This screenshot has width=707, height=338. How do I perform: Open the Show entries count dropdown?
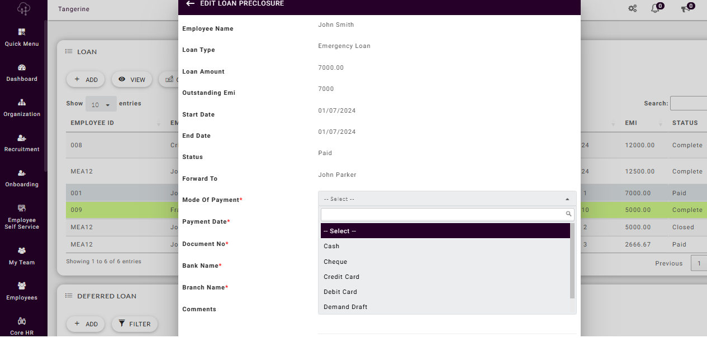101,104
